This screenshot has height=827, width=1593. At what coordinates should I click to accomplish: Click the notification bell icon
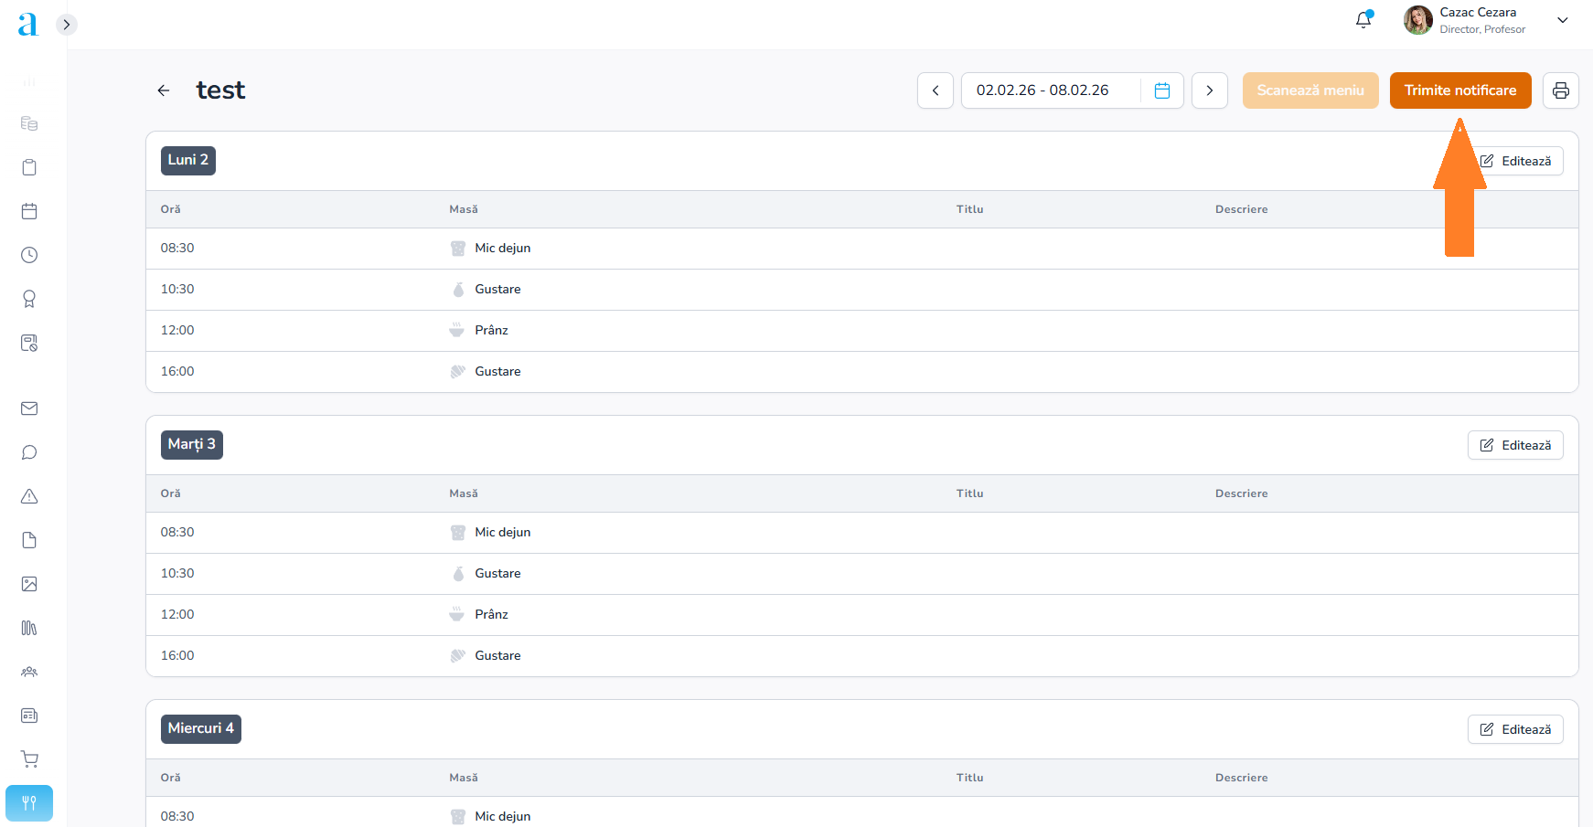(x=1363, y=20)
